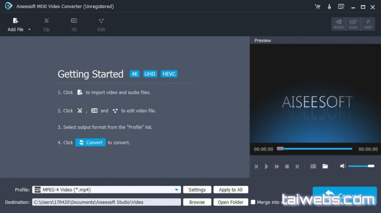The width and height of the screenshot is (381, 213).
Task: Click Browse to choose destination folder
Action: coord(197,202)
